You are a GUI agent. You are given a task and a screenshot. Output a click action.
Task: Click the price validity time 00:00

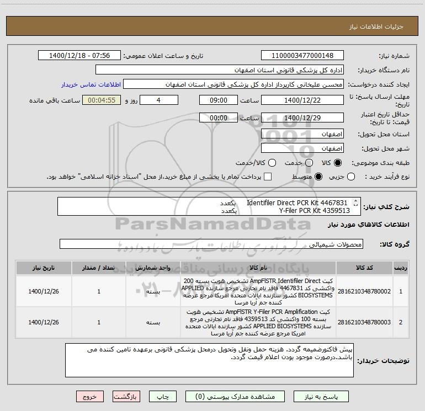(219, 118)
